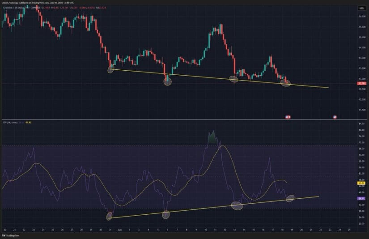Click the red current price label on price axis

click(x=362, y=83)
